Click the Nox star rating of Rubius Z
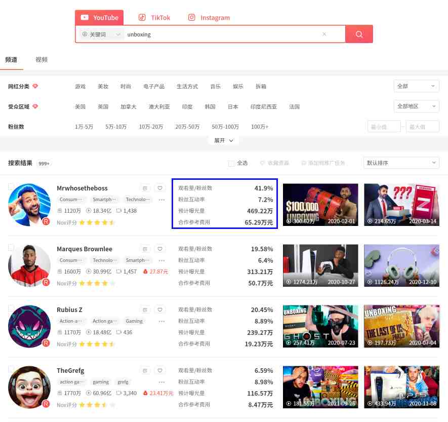The image size is (448, 422). (x=97, y=344)
